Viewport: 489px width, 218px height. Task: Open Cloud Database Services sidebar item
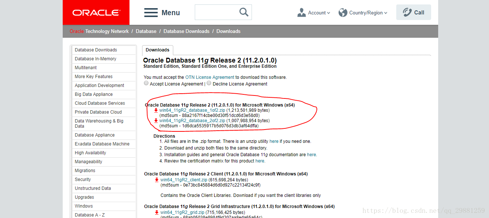(x=104, y=103)
